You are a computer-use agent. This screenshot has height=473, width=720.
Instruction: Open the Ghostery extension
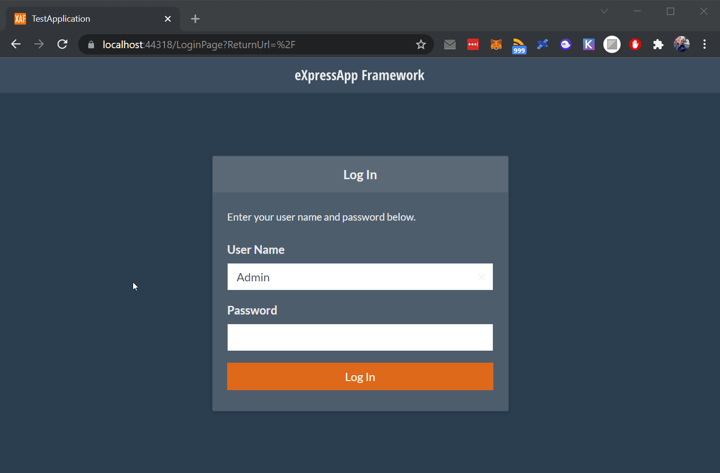coord(566,44)
